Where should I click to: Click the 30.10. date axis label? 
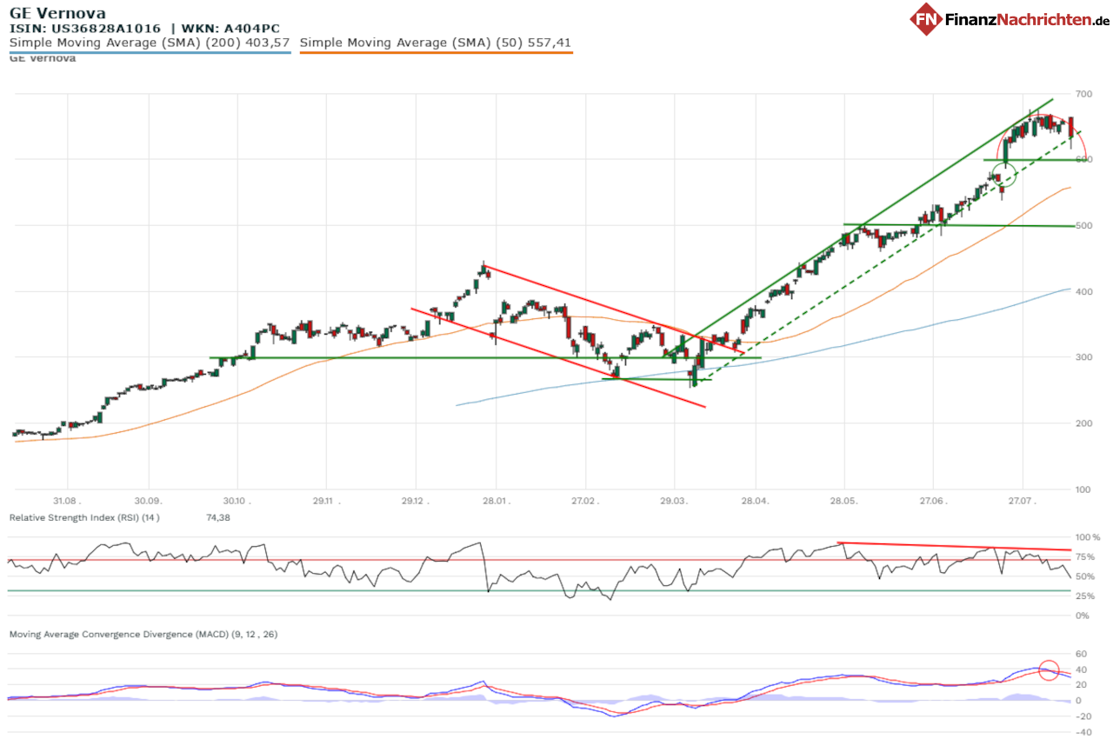237,502
